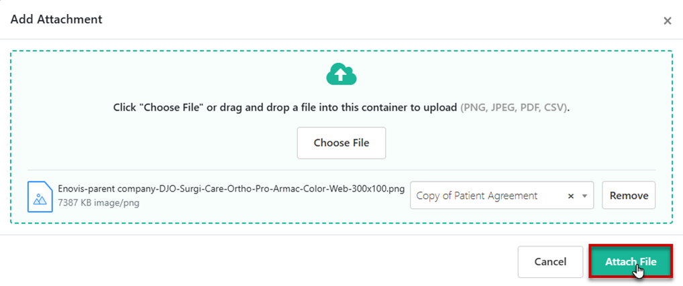683x286 pixels.
Task: Confirm with the Attach File button
Action: tap(631, 262)
